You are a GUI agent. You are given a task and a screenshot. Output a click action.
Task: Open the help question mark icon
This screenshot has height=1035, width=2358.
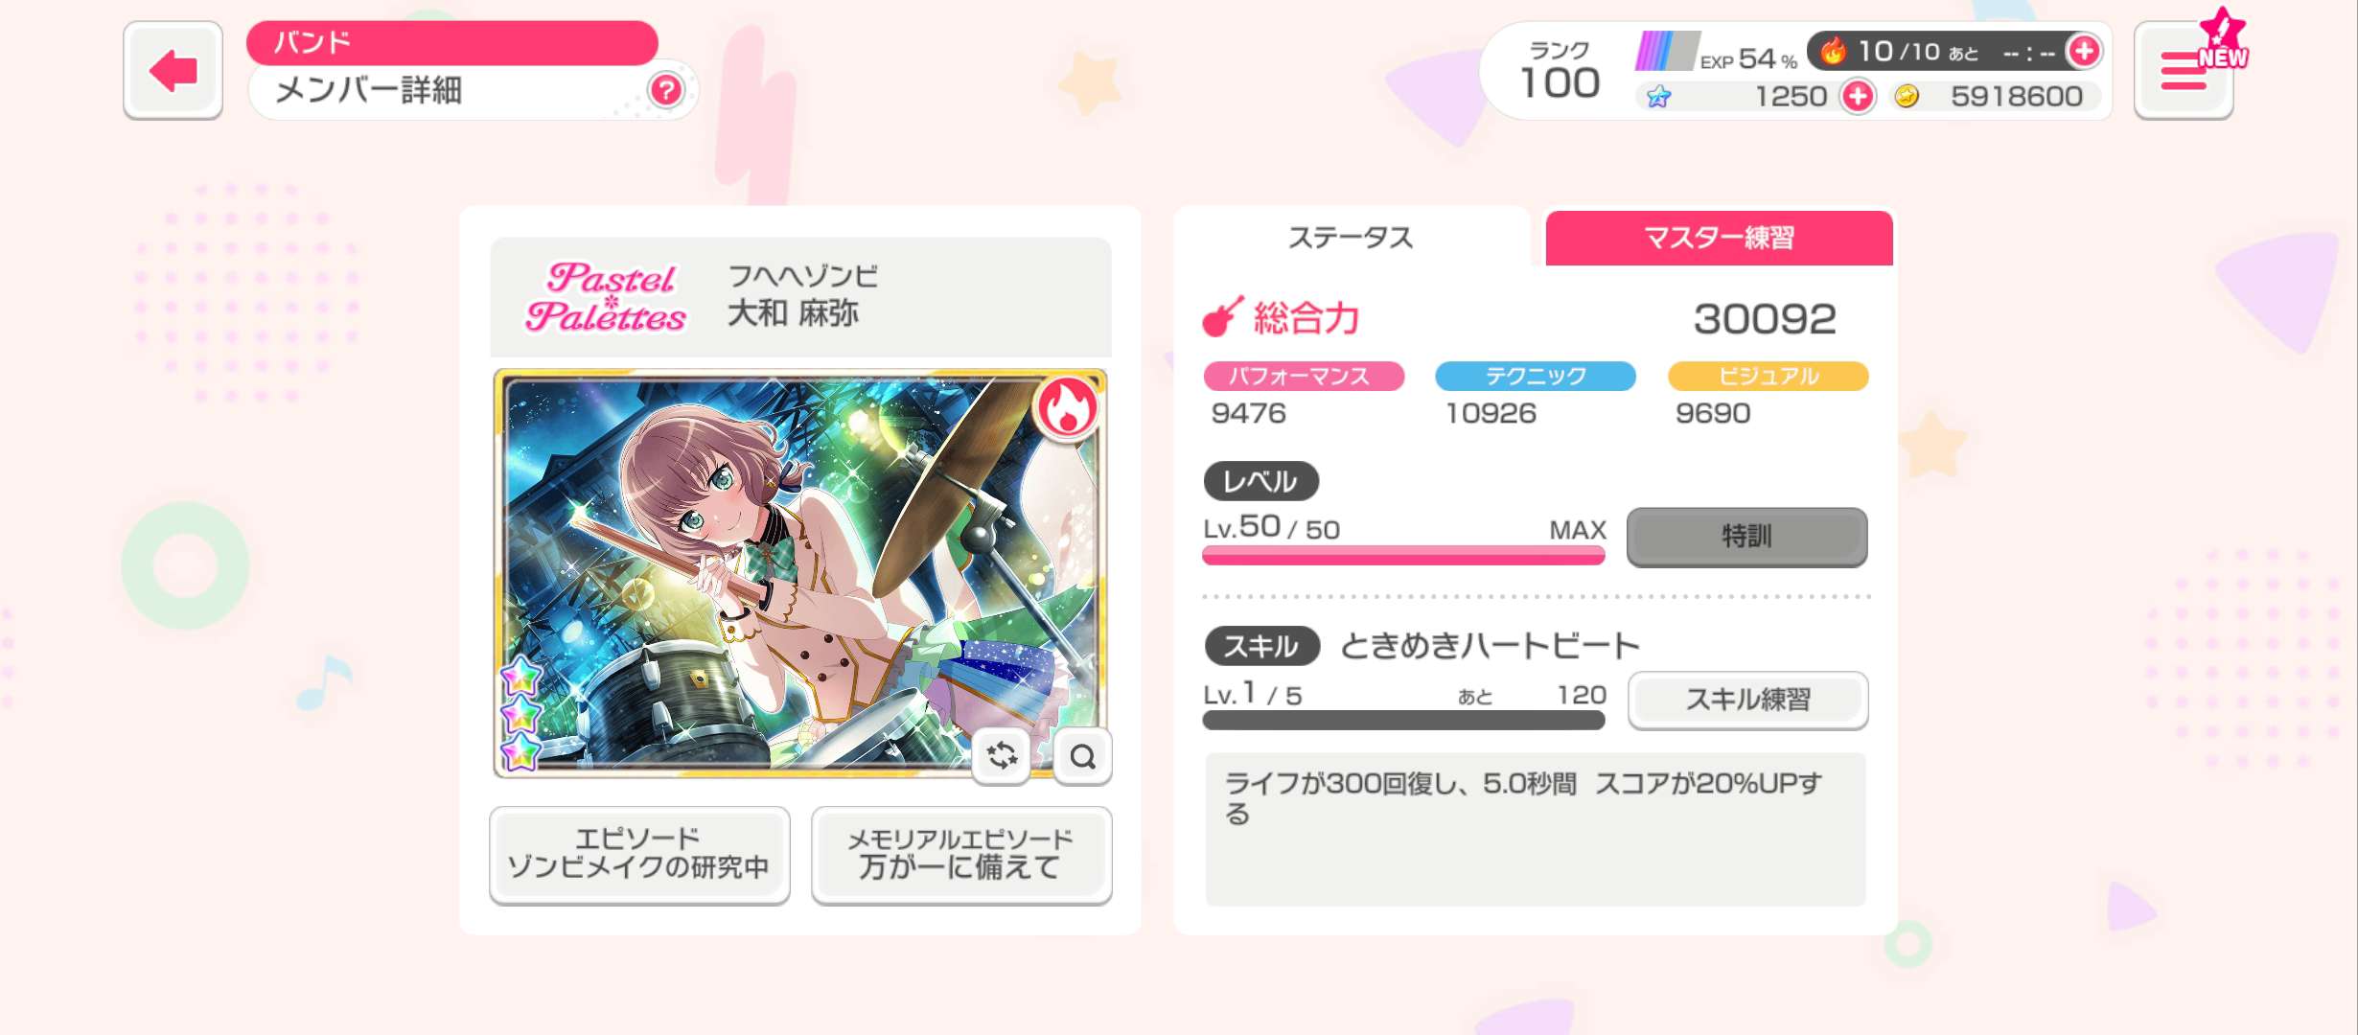coord(666,90)
